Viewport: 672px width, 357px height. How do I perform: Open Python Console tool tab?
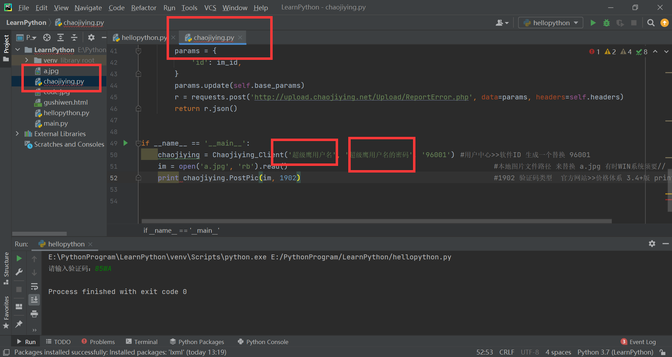coord(263,342)
